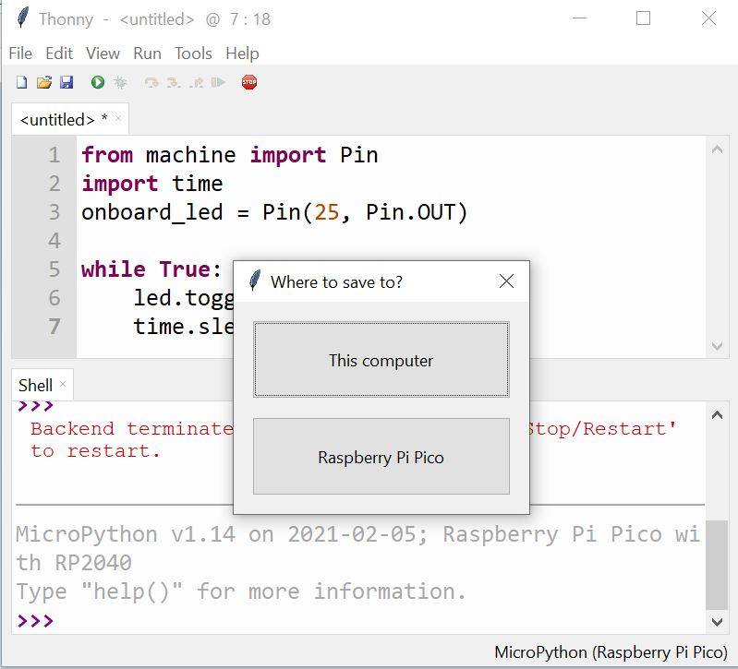Close the Shell panel tab
The width and height of the screenshot is (738, 669).
(63, 384)
